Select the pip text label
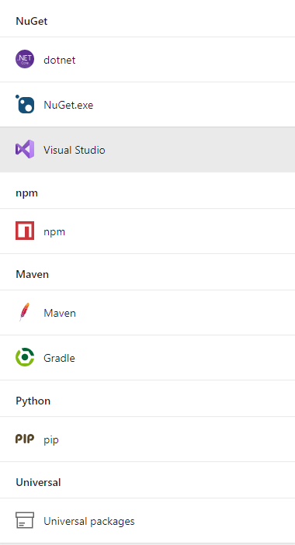The width and height of the screenshot is (295, 545). (x=51, y=439)
